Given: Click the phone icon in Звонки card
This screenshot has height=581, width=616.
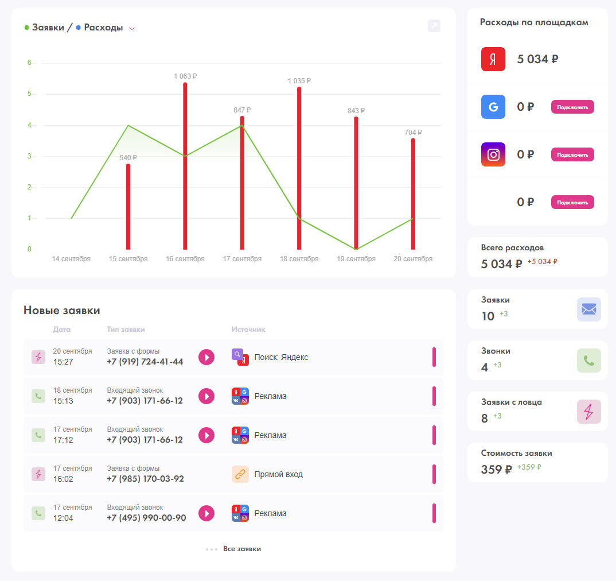Looking at the screenshot, I should pyautogui.click(x=589, y=361).
